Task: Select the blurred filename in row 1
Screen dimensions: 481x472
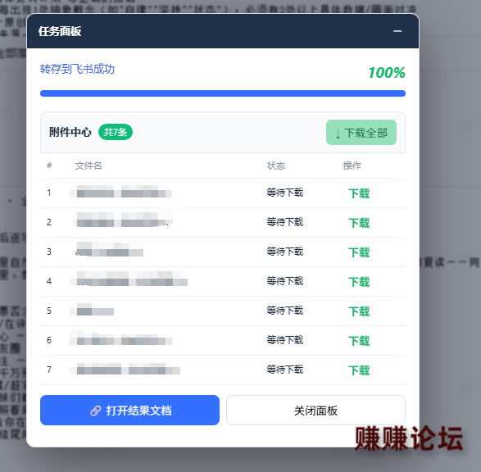Action: click(120, 192)
